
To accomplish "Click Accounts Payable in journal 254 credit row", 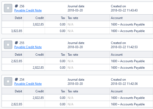I will point(128,98).
